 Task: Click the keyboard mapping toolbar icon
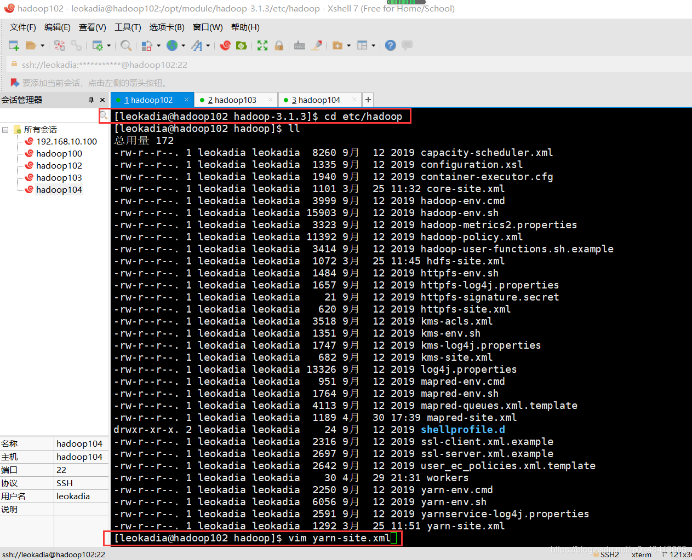pos(299,45)
